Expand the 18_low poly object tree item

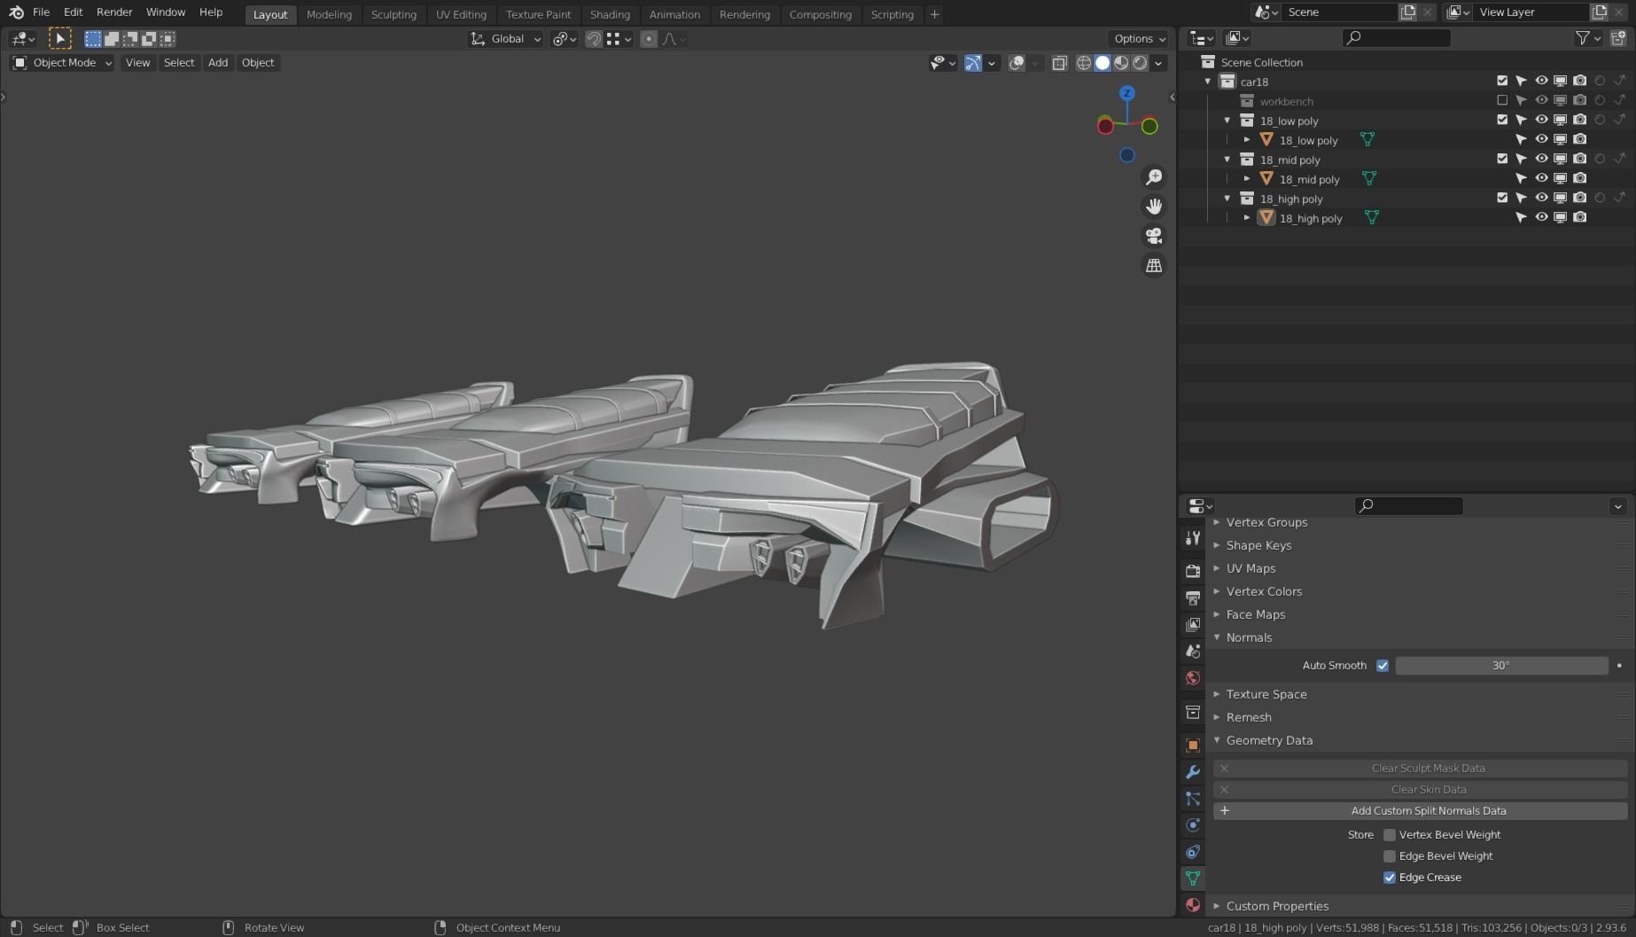[1247, 140]
